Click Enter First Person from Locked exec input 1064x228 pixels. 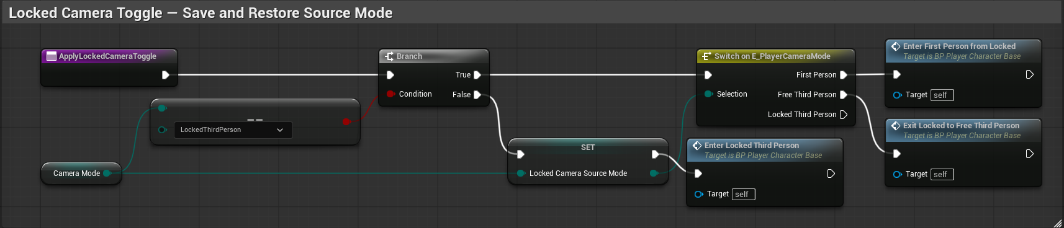tap(897, 75)
